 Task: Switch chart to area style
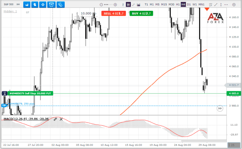pos(139,5)
